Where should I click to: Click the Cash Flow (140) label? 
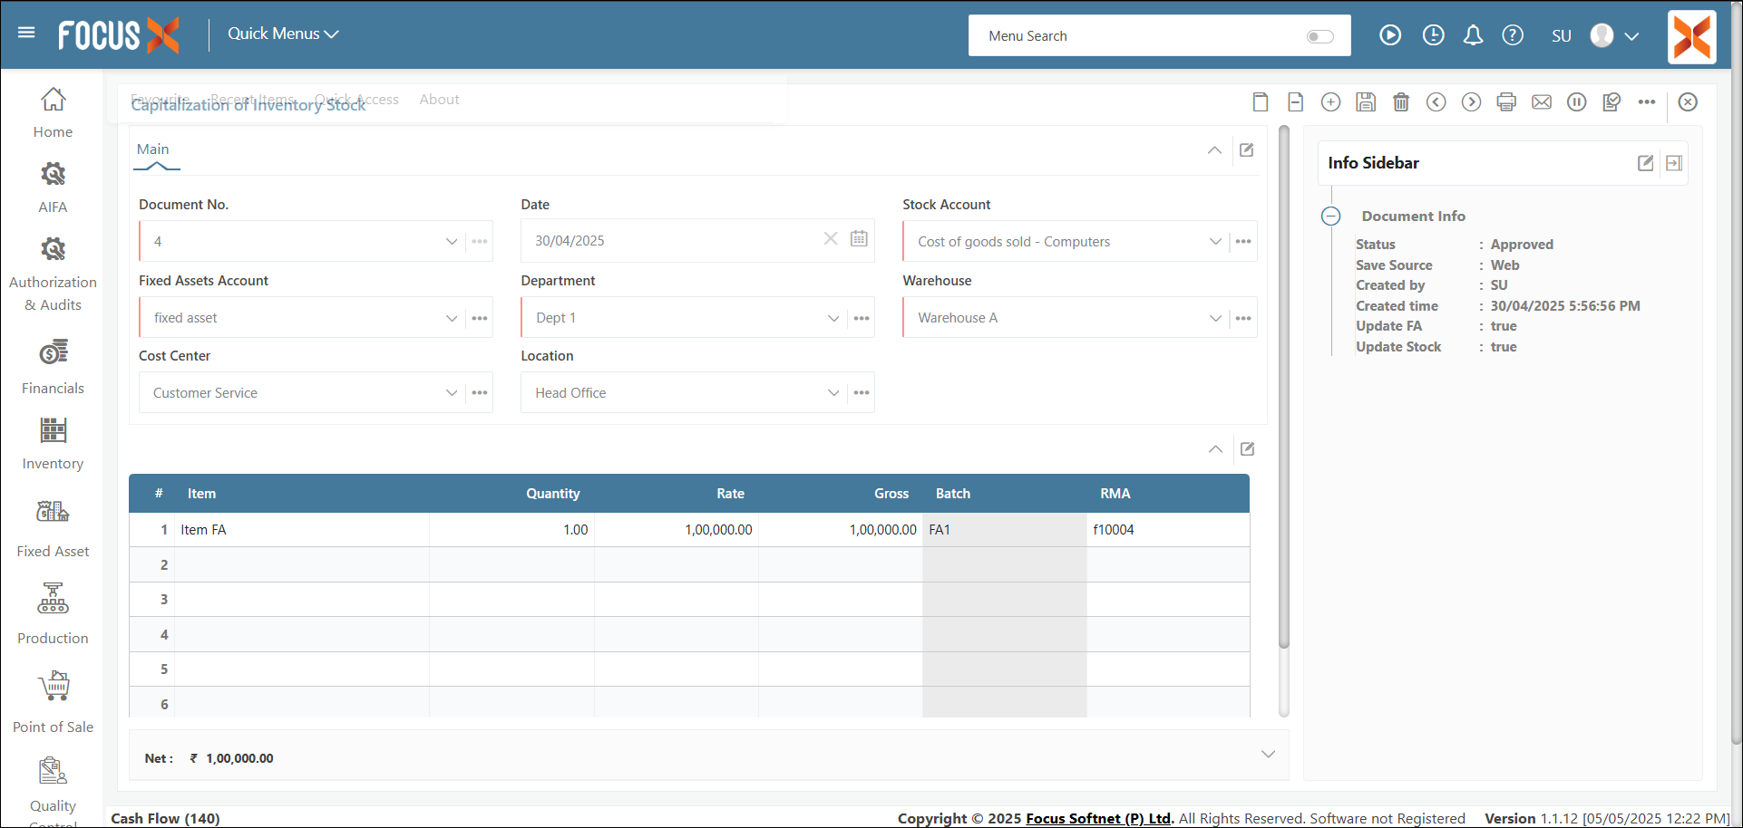[x=165, y=818]
